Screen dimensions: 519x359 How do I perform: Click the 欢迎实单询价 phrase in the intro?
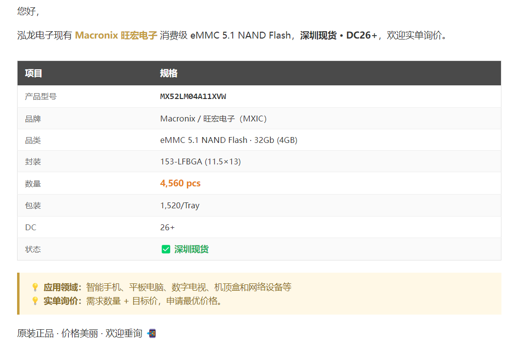[x=415, y=35]
